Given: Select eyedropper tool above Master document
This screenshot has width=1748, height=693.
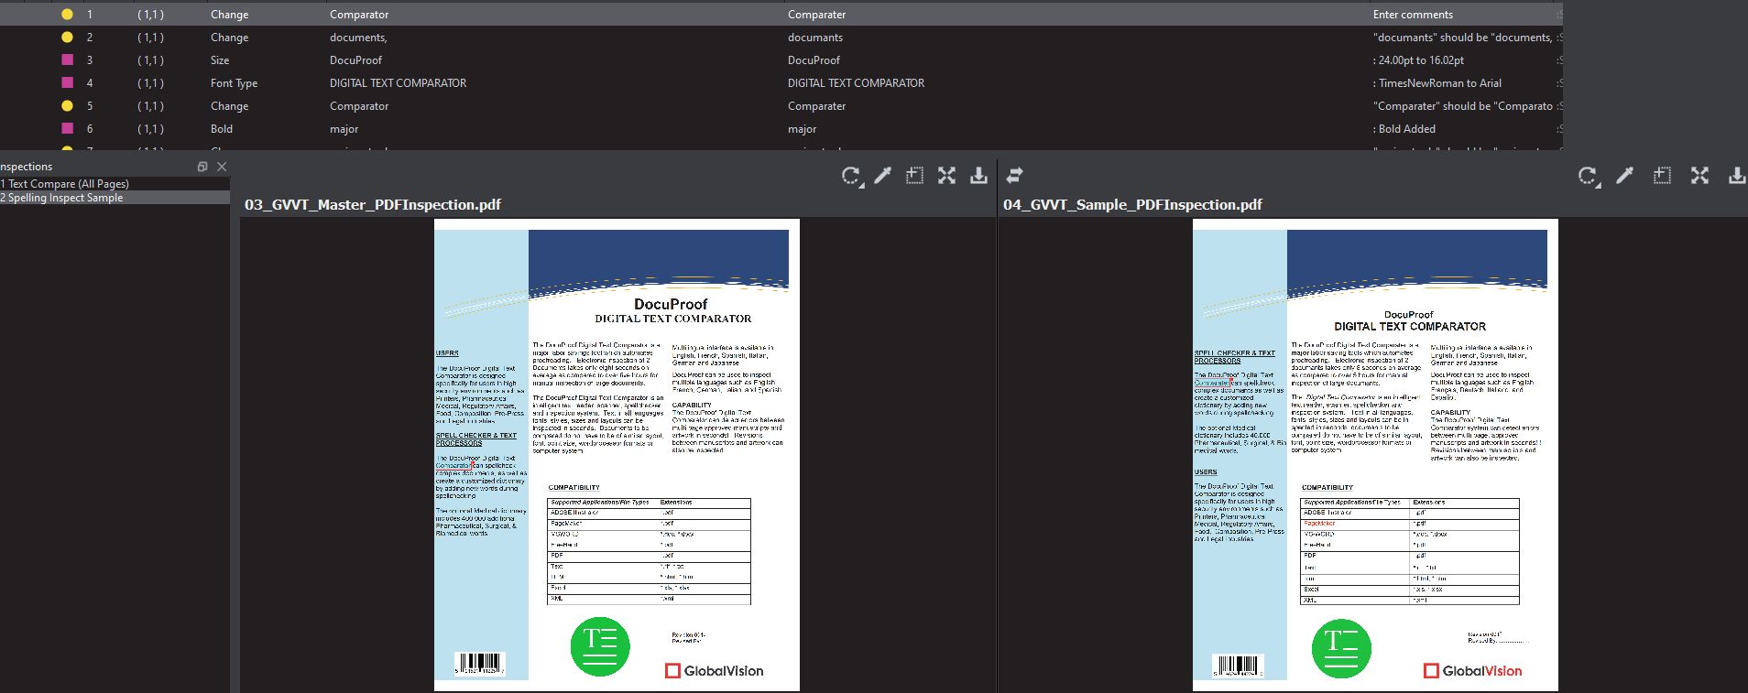Looking at the screenshot, I should click(882, 176).
